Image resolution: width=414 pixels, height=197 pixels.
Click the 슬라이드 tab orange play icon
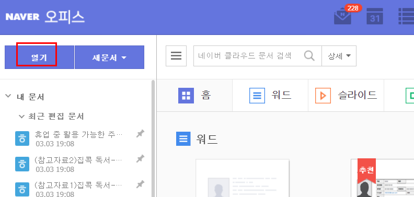pos(323,95)
